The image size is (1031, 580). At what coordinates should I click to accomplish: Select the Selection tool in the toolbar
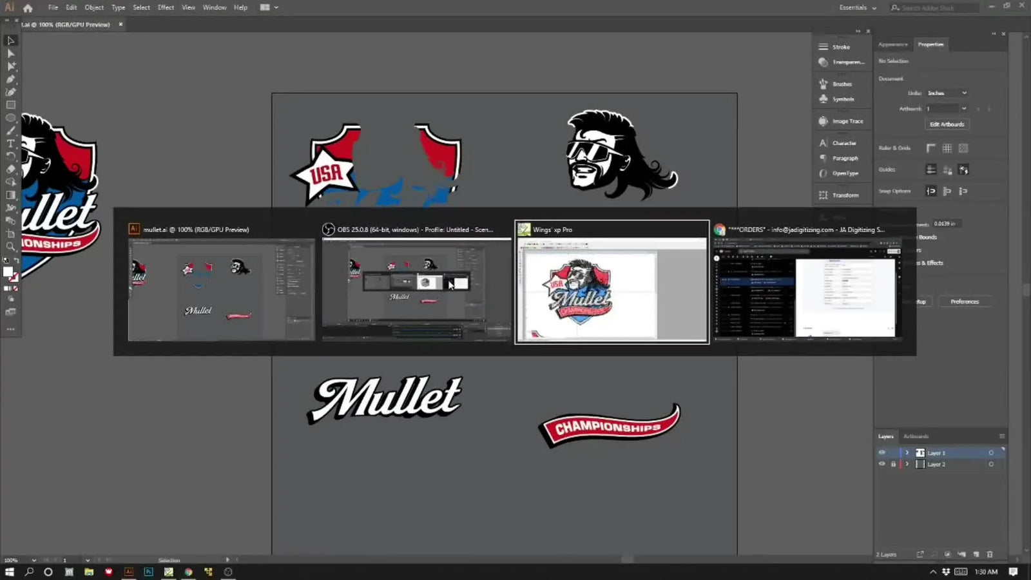(x=10, y=41)
